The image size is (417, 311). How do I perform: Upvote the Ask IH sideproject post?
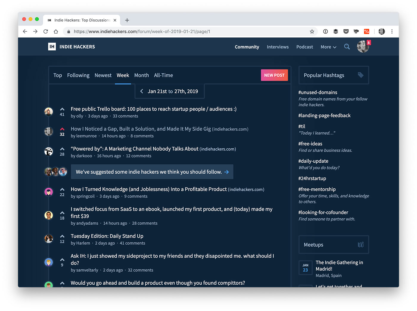click(x=62, y=260)
